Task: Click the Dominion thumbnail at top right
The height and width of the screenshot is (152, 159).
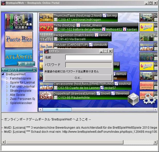Action: tap(146, 17)
